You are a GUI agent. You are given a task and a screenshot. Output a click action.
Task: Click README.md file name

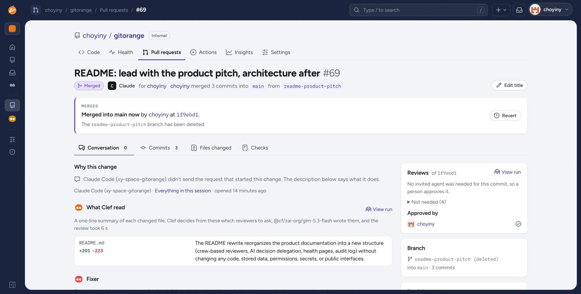pos(92,243)
